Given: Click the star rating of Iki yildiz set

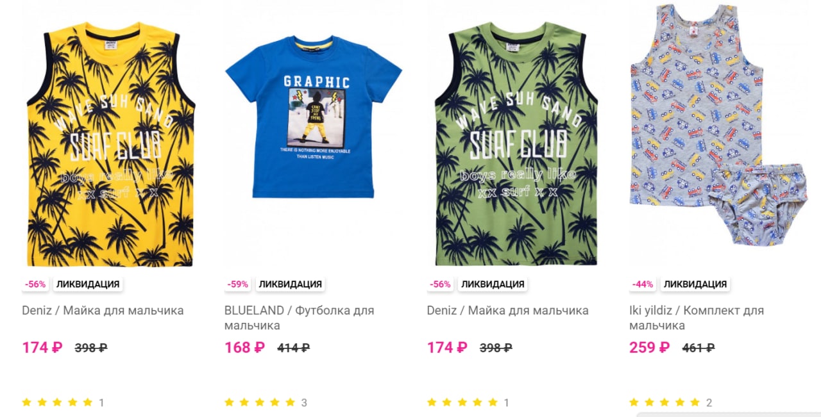Looking at the screenshot, I should pyautogui.click(x=664, y=403).
